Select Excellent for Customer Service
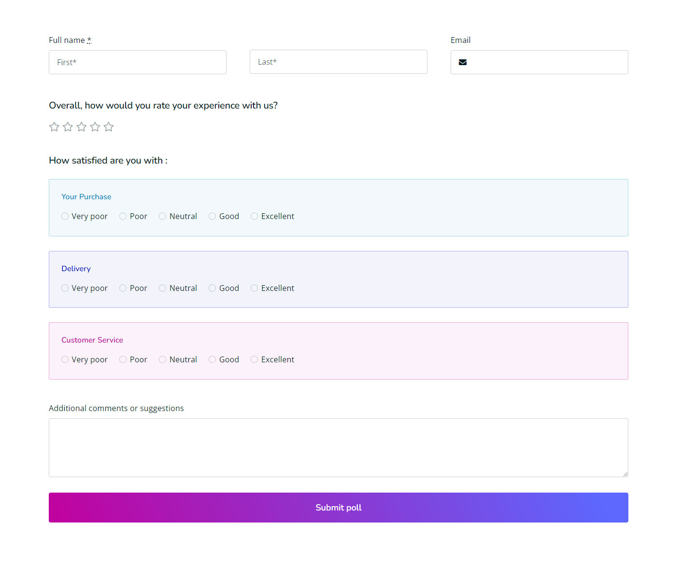Viewport: 681px width, 564px height. [x=254, y=359]
